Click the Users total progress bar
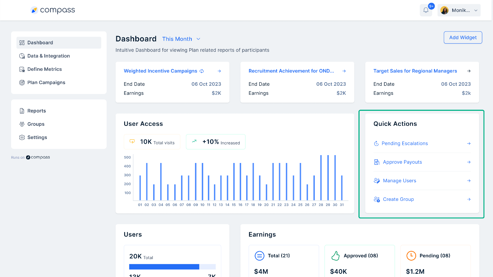 pyautogui.click(x=172, y=267)
